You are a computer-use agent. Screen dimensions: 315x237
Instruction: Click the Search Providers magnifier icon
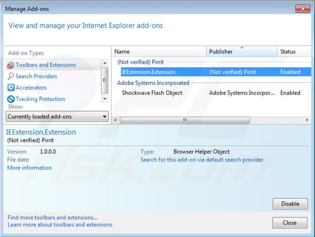point(10,76)
